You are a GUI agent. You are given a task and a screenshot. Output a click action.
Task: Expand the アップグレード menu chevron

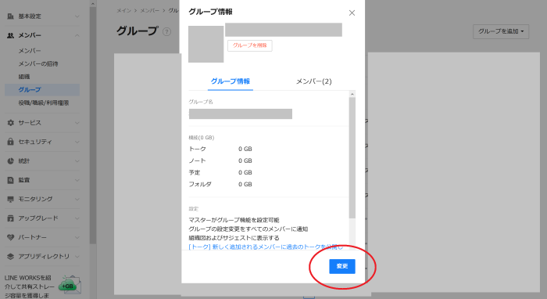77,218
